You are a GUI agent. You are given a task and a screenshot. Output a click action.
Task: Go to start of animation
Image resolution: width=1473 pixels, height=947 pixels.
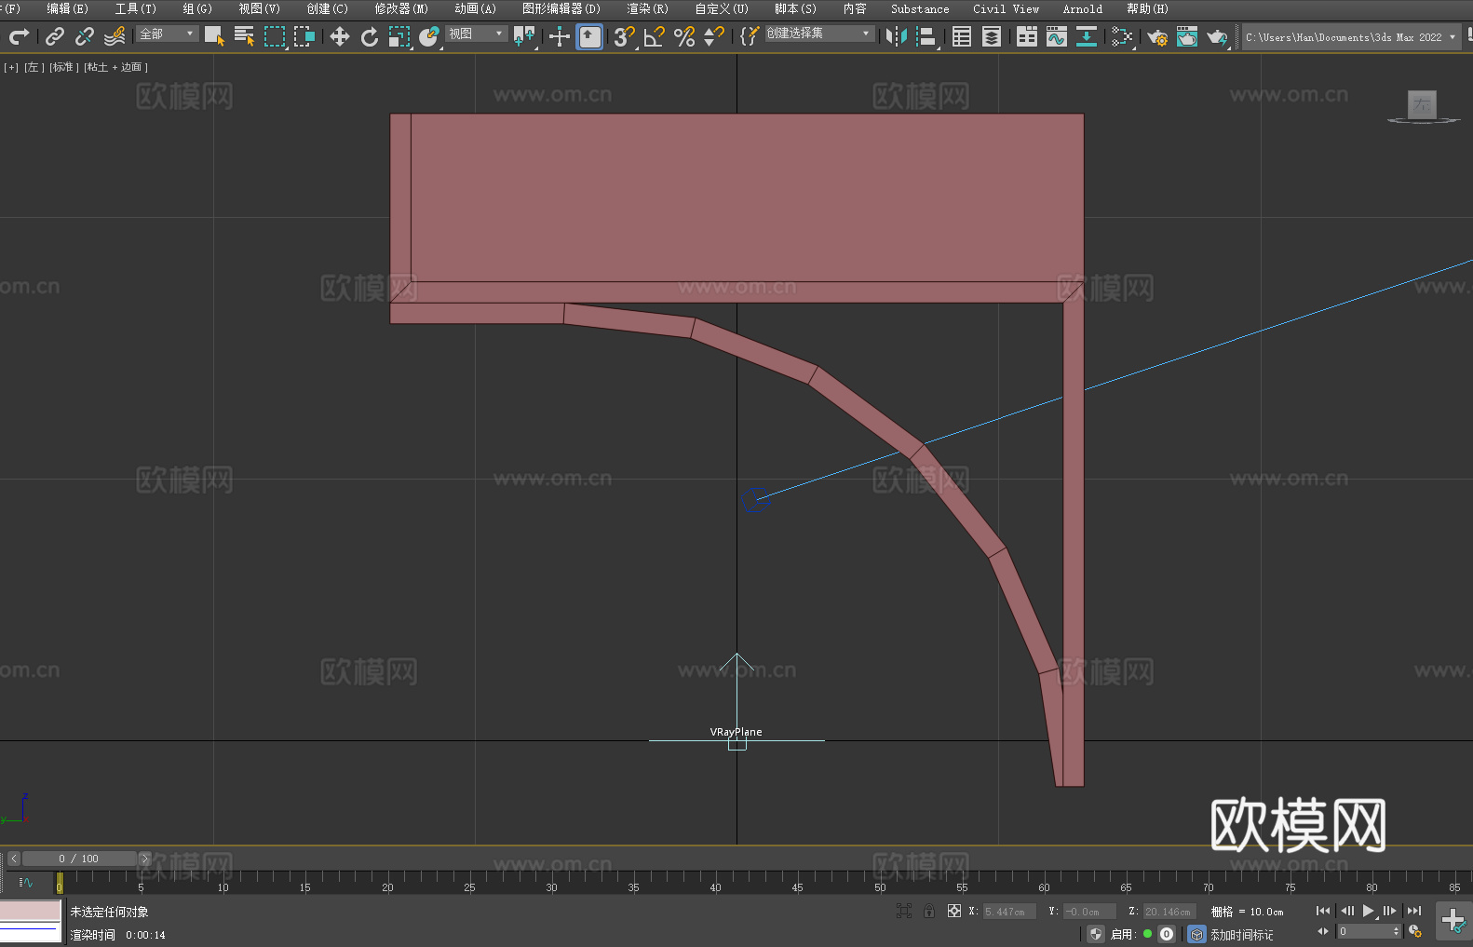(1322, 911)
